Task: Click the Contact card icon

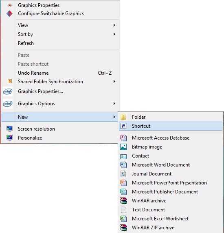Action: click(x=123, y=157)
